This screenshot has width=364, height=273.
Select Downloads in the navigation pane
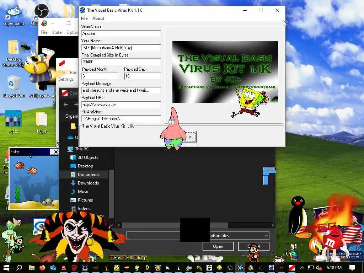point(88,183)
